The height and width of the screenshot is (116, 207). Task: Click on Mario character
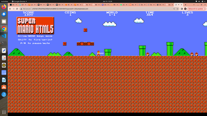tap(98, 53)
